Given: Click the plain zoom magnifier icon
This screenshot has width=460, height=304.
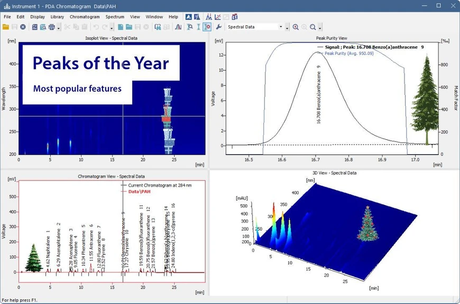Looking at the screenshot, I should (312, 27).
